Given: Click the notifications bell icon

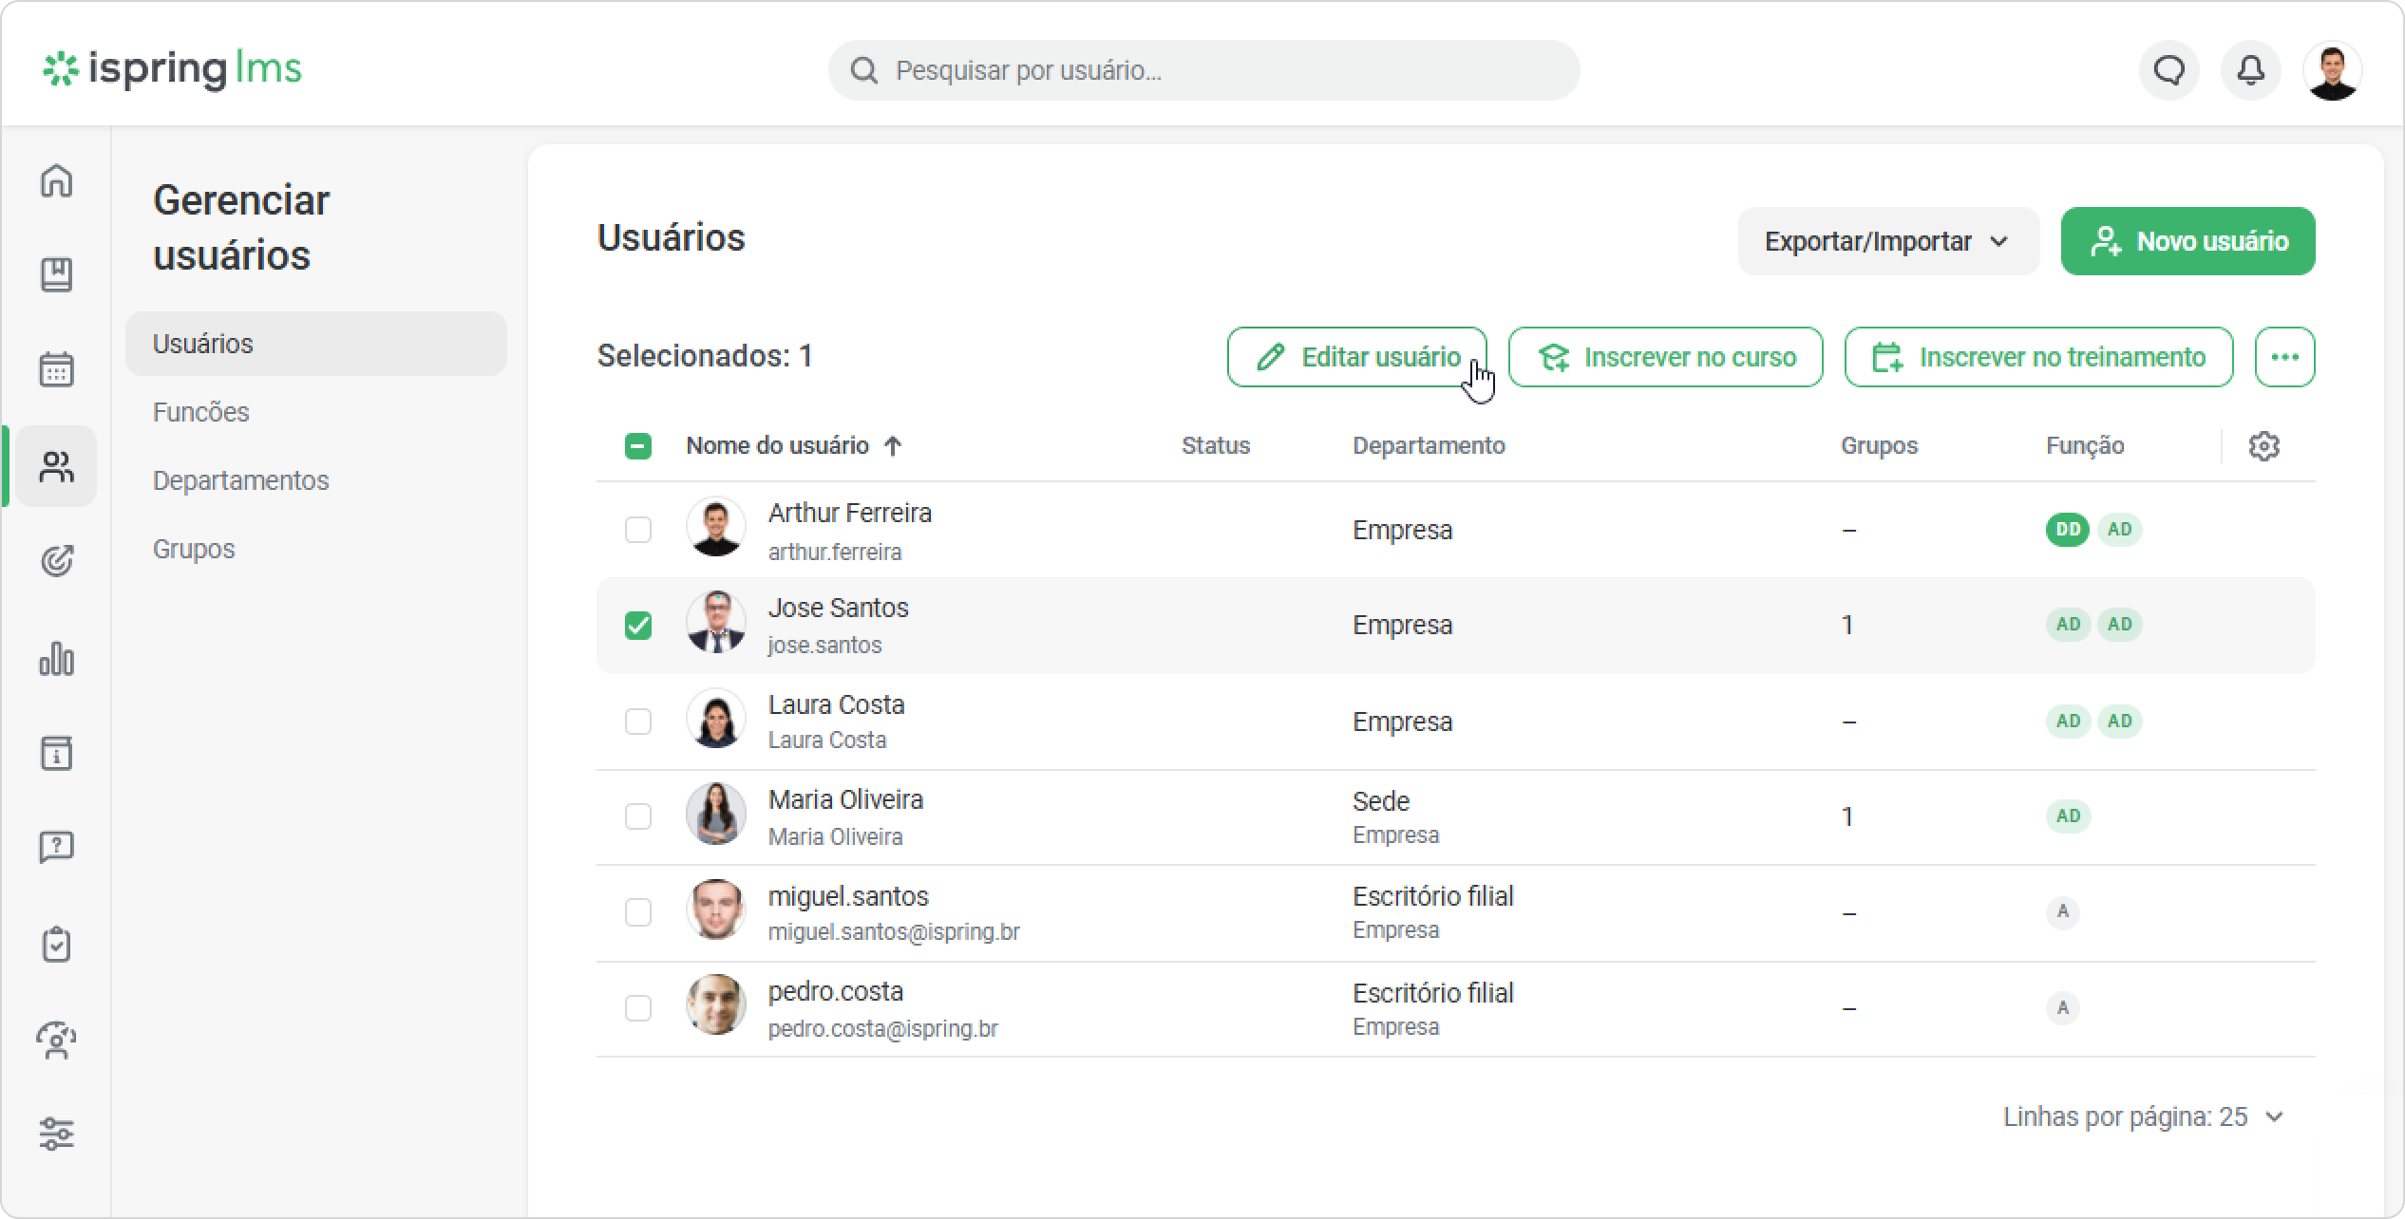Looking at the screenshot, I should [x=2251, y=70].
